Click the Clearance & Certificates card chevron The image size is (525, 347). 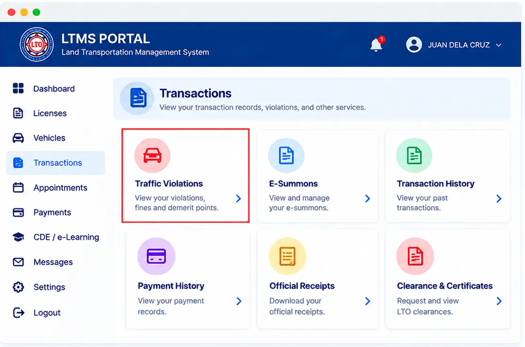pyautogui.click(x=499, y=301)
